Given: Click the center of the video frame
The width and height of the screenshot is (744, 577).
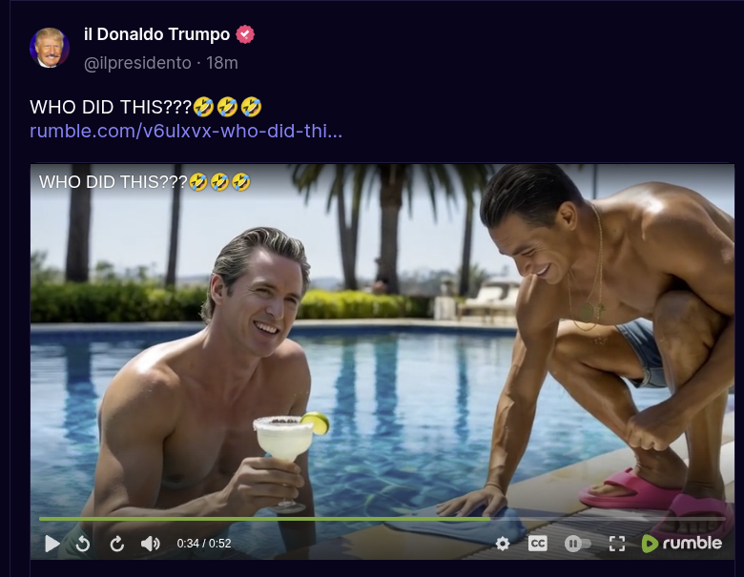Looking at the screenshot, I should (382, 361).
